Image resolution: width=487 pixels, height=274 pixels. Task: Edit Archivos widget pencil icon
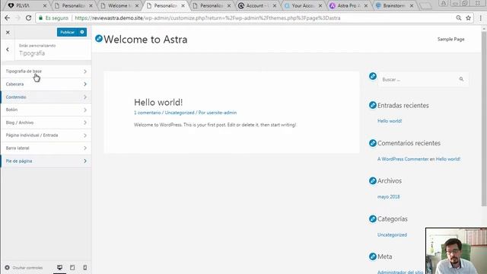pos(373,180)
